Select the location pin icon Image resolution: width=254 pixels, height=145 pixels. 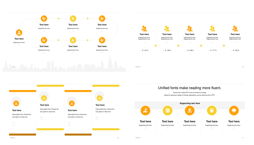tap(189, 110)
